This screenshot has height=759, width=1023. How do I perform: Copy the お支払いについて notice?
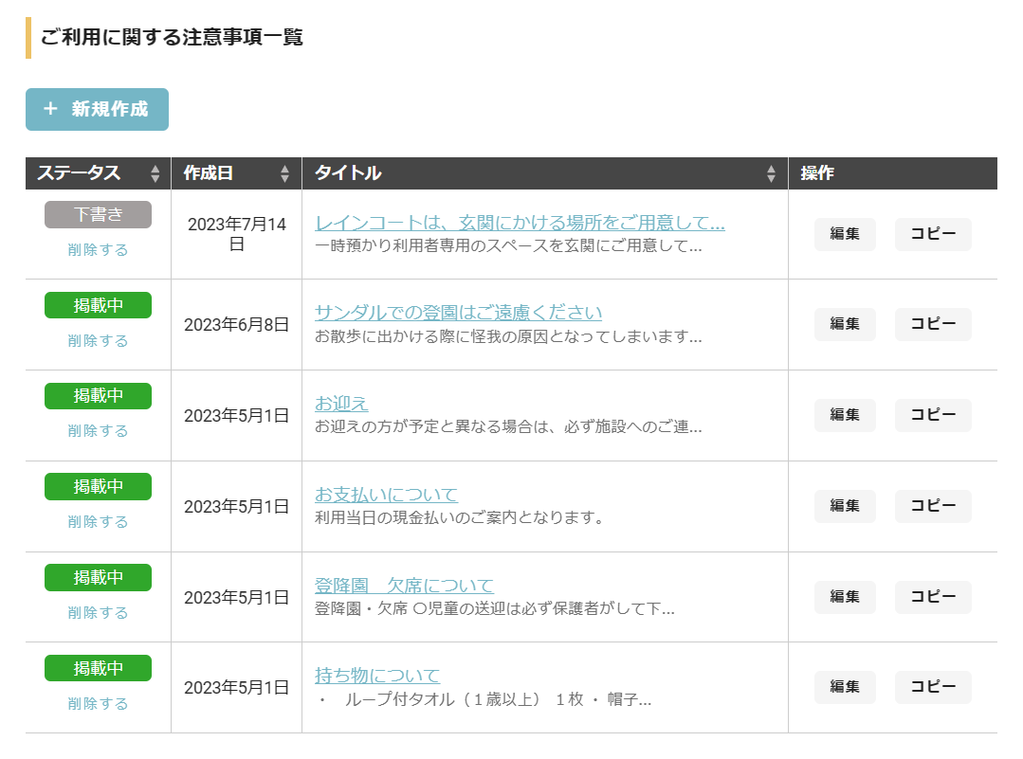click(933, 506)
